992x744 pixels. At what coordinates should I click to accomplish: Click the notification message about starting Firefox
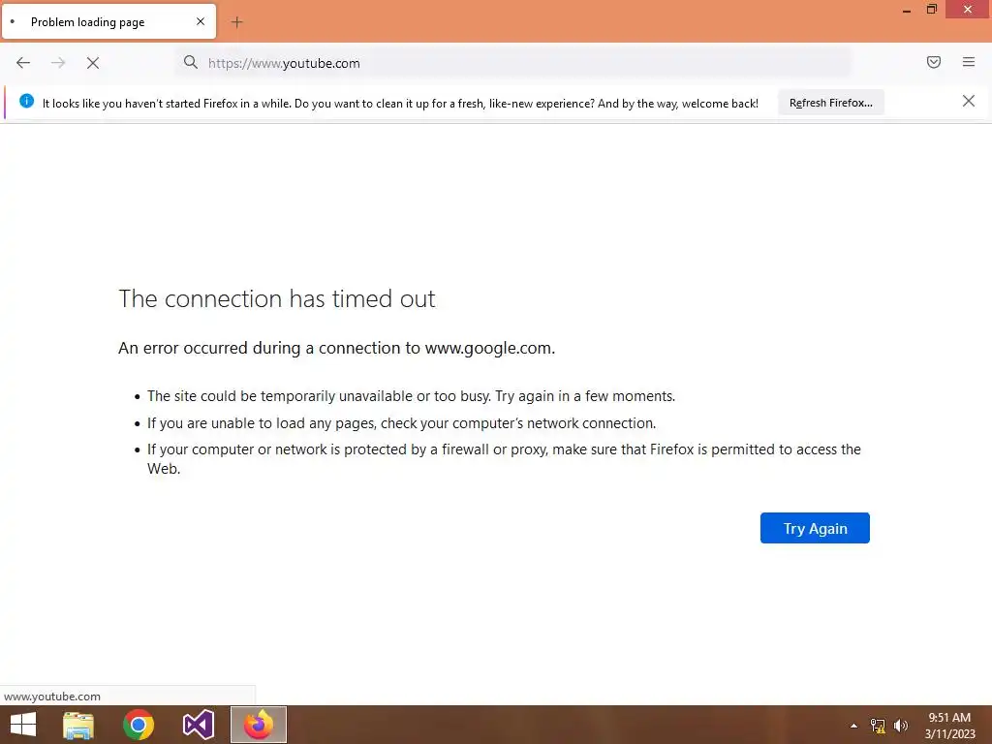click(x=400, y=103)
